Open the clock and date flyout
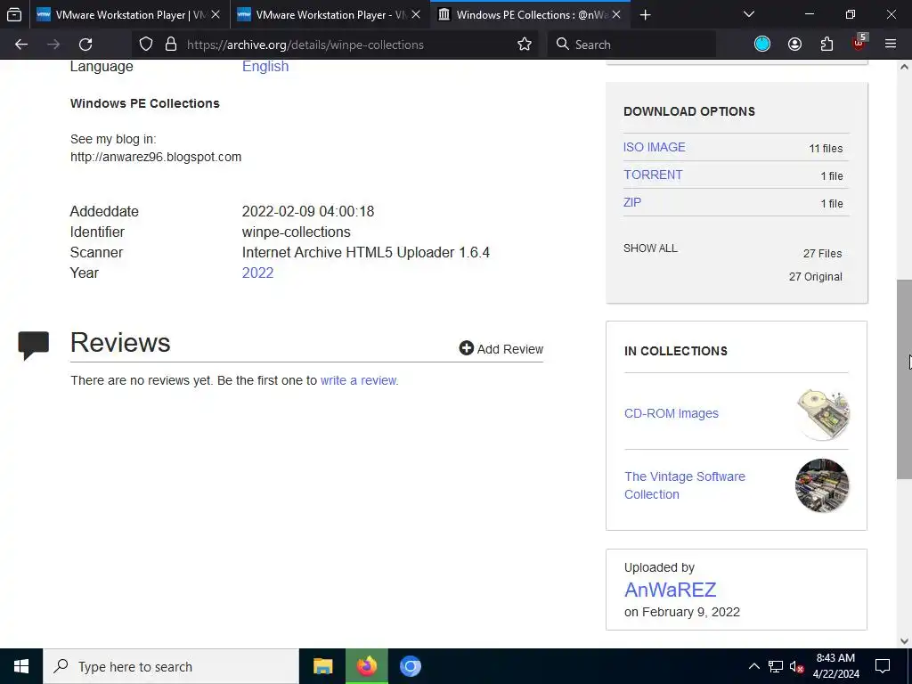The width and height of the screenshot is (912, 684). 835,666
